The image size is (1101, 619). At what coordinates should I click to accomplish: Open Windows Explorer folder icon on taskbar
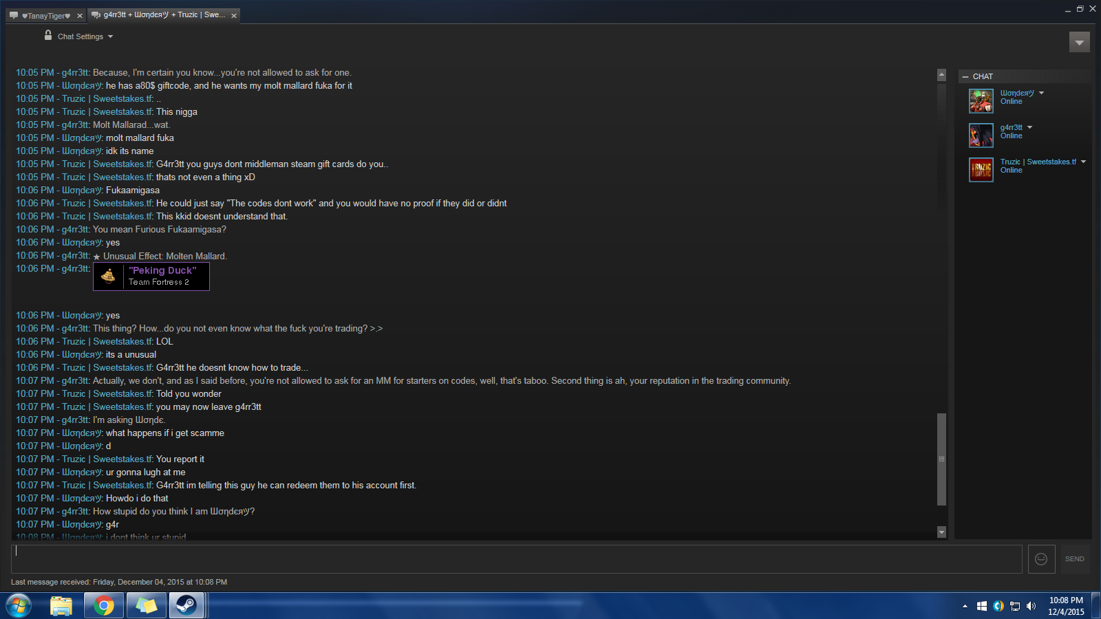coord(61,606)
